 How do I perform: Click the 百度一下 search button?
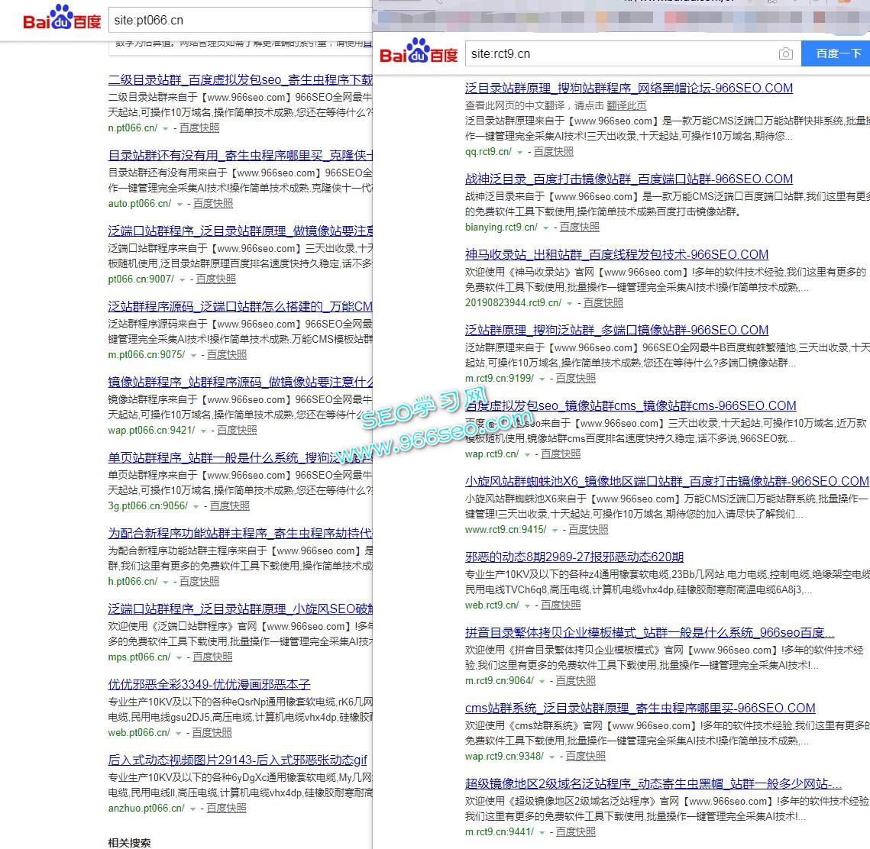click(x=836, y=53)
